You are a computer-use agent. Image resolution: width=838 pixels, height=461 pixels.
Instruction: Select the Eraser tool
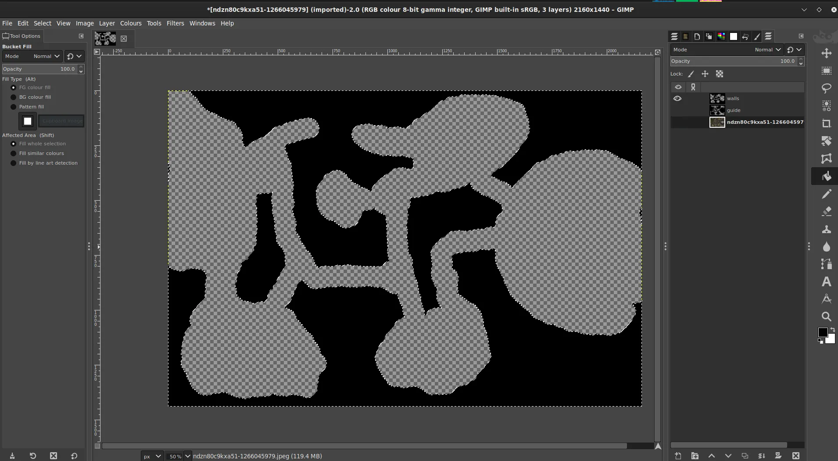click(x=827, y=212)
